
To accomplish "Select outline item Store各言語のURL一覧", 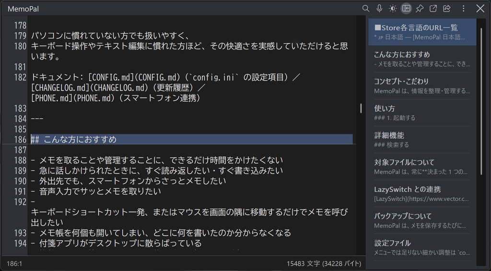I will click(x=422, y=32).
